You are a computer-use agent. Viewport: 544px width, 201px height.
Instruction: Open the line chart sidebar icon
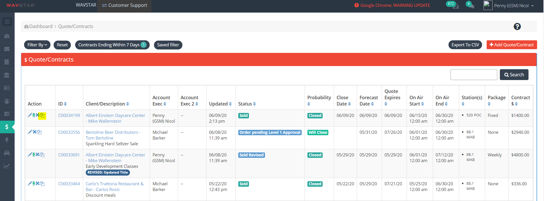pyautogui.click(x=7, y=166)
